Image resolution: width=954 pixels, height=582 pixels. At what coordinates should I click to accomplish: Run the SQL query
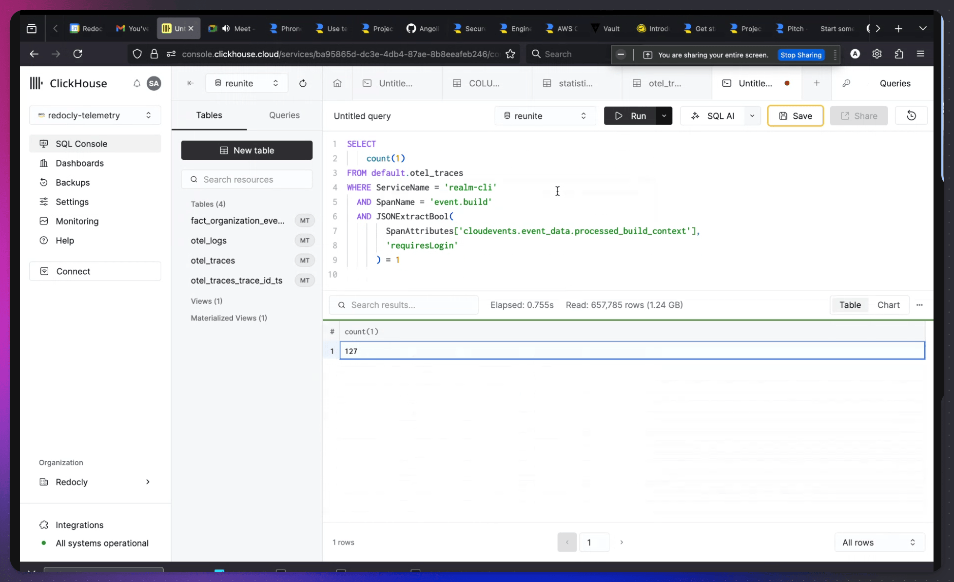(x=630, y=116)
